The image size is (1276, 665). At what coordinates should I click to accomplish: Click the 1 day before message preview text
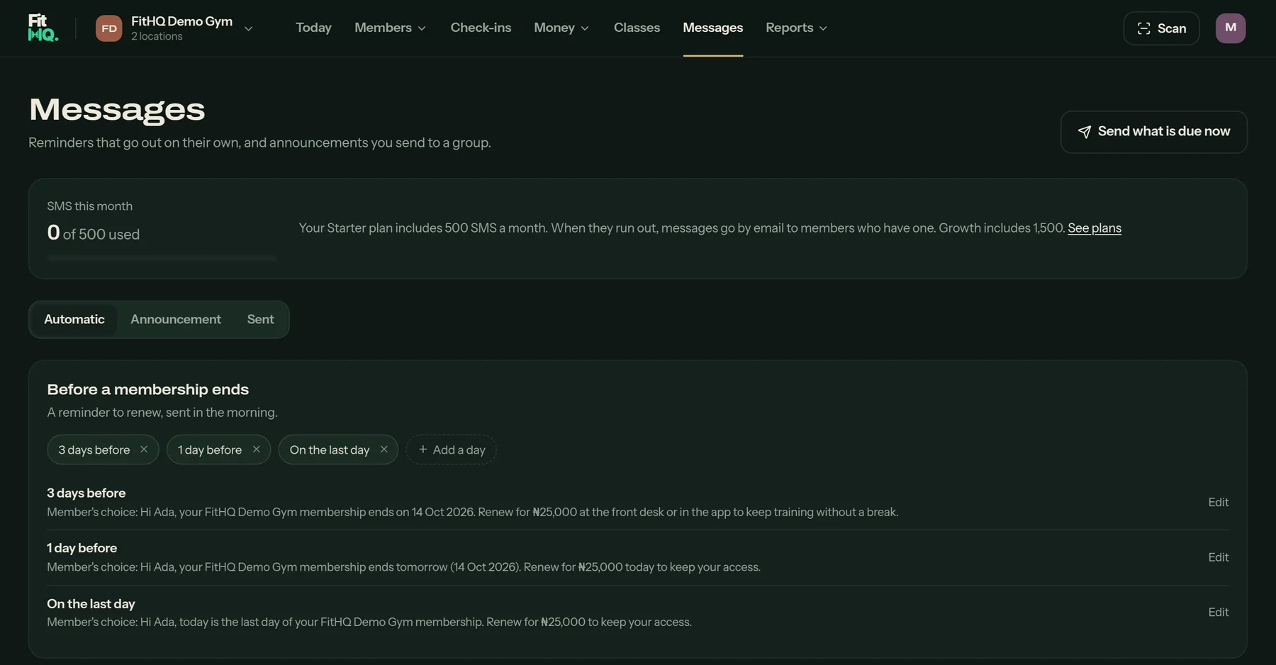(x=403, y=567)
